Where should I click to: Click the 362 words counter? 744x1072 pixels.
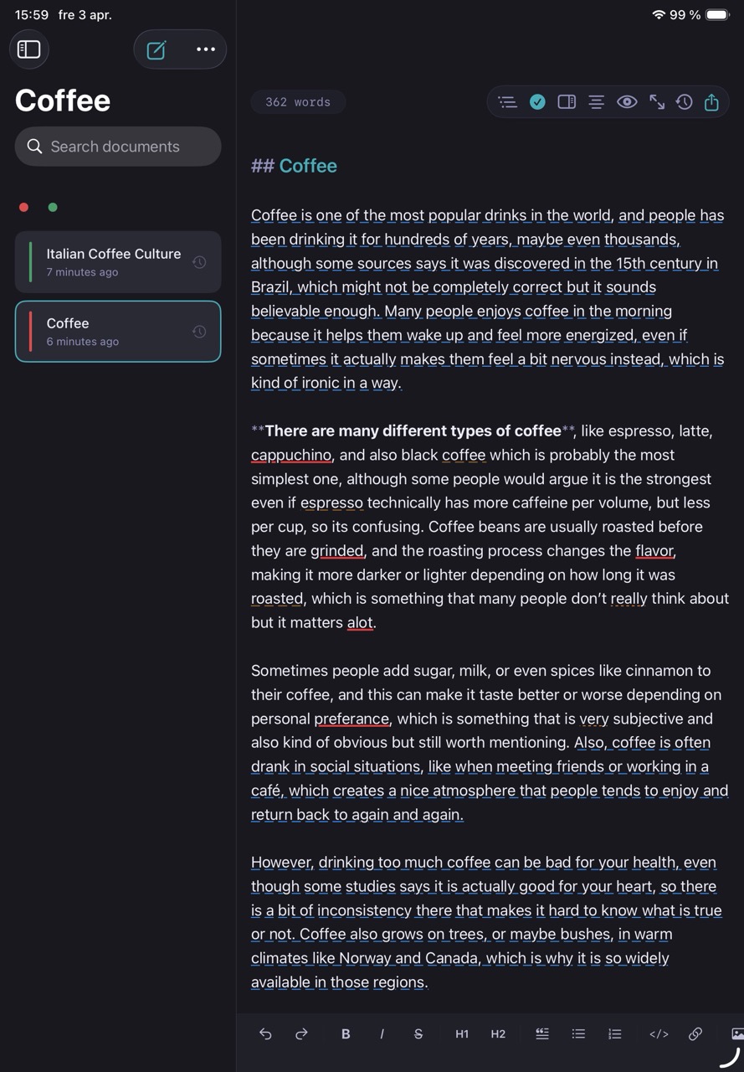click(298, 102)
